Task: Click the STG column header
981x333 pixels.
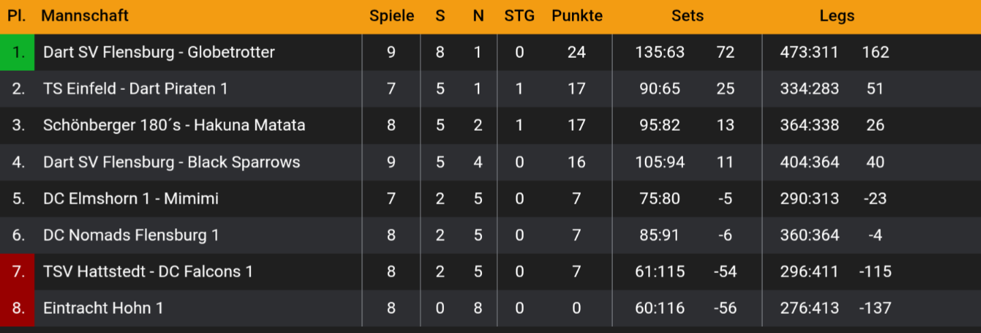Action: pos(519,16)
